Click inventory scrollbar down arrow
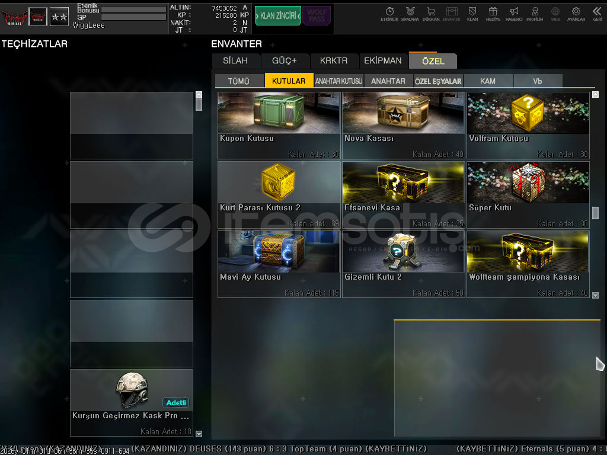The height and width of the screenshot is (455, 607). (595, 295)
